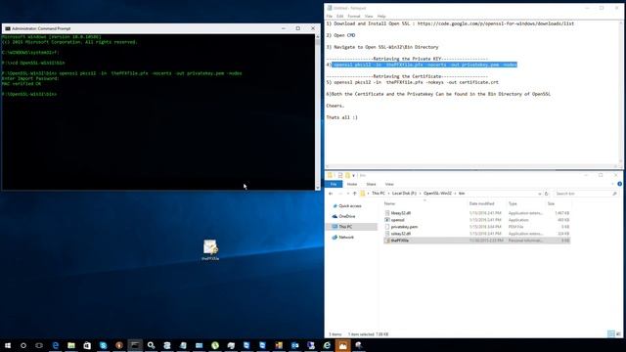Refresh the Explorer folder view

click(546, 194)
